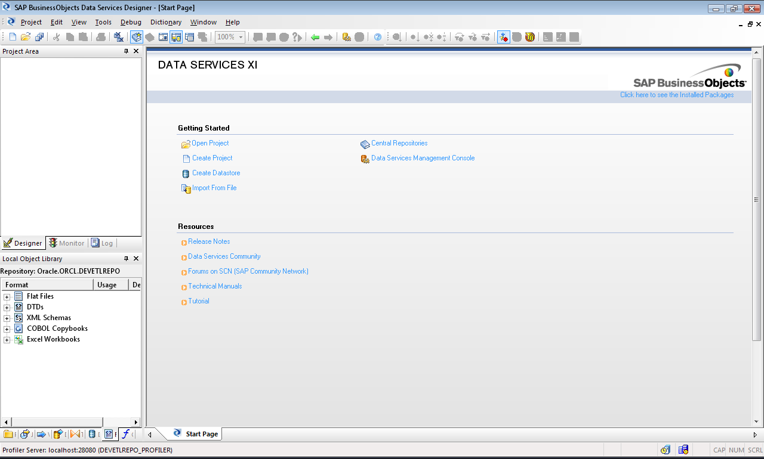This screenshot has height=459, width=764.
Task: Click the Import From File link
Action: [214, 188]
